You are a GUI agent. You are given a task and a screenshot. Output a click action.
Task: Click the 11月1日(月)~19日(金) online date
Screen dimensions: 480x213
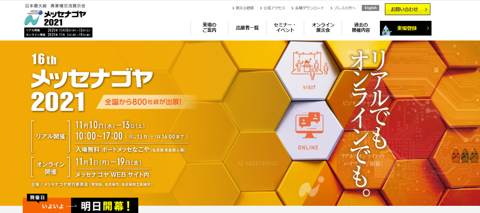[109, 162]
